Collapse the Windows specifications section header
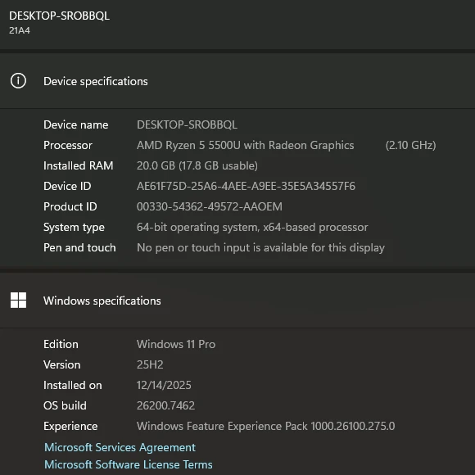The height and width of the screenshot is (475, 475). pos(237,301)
